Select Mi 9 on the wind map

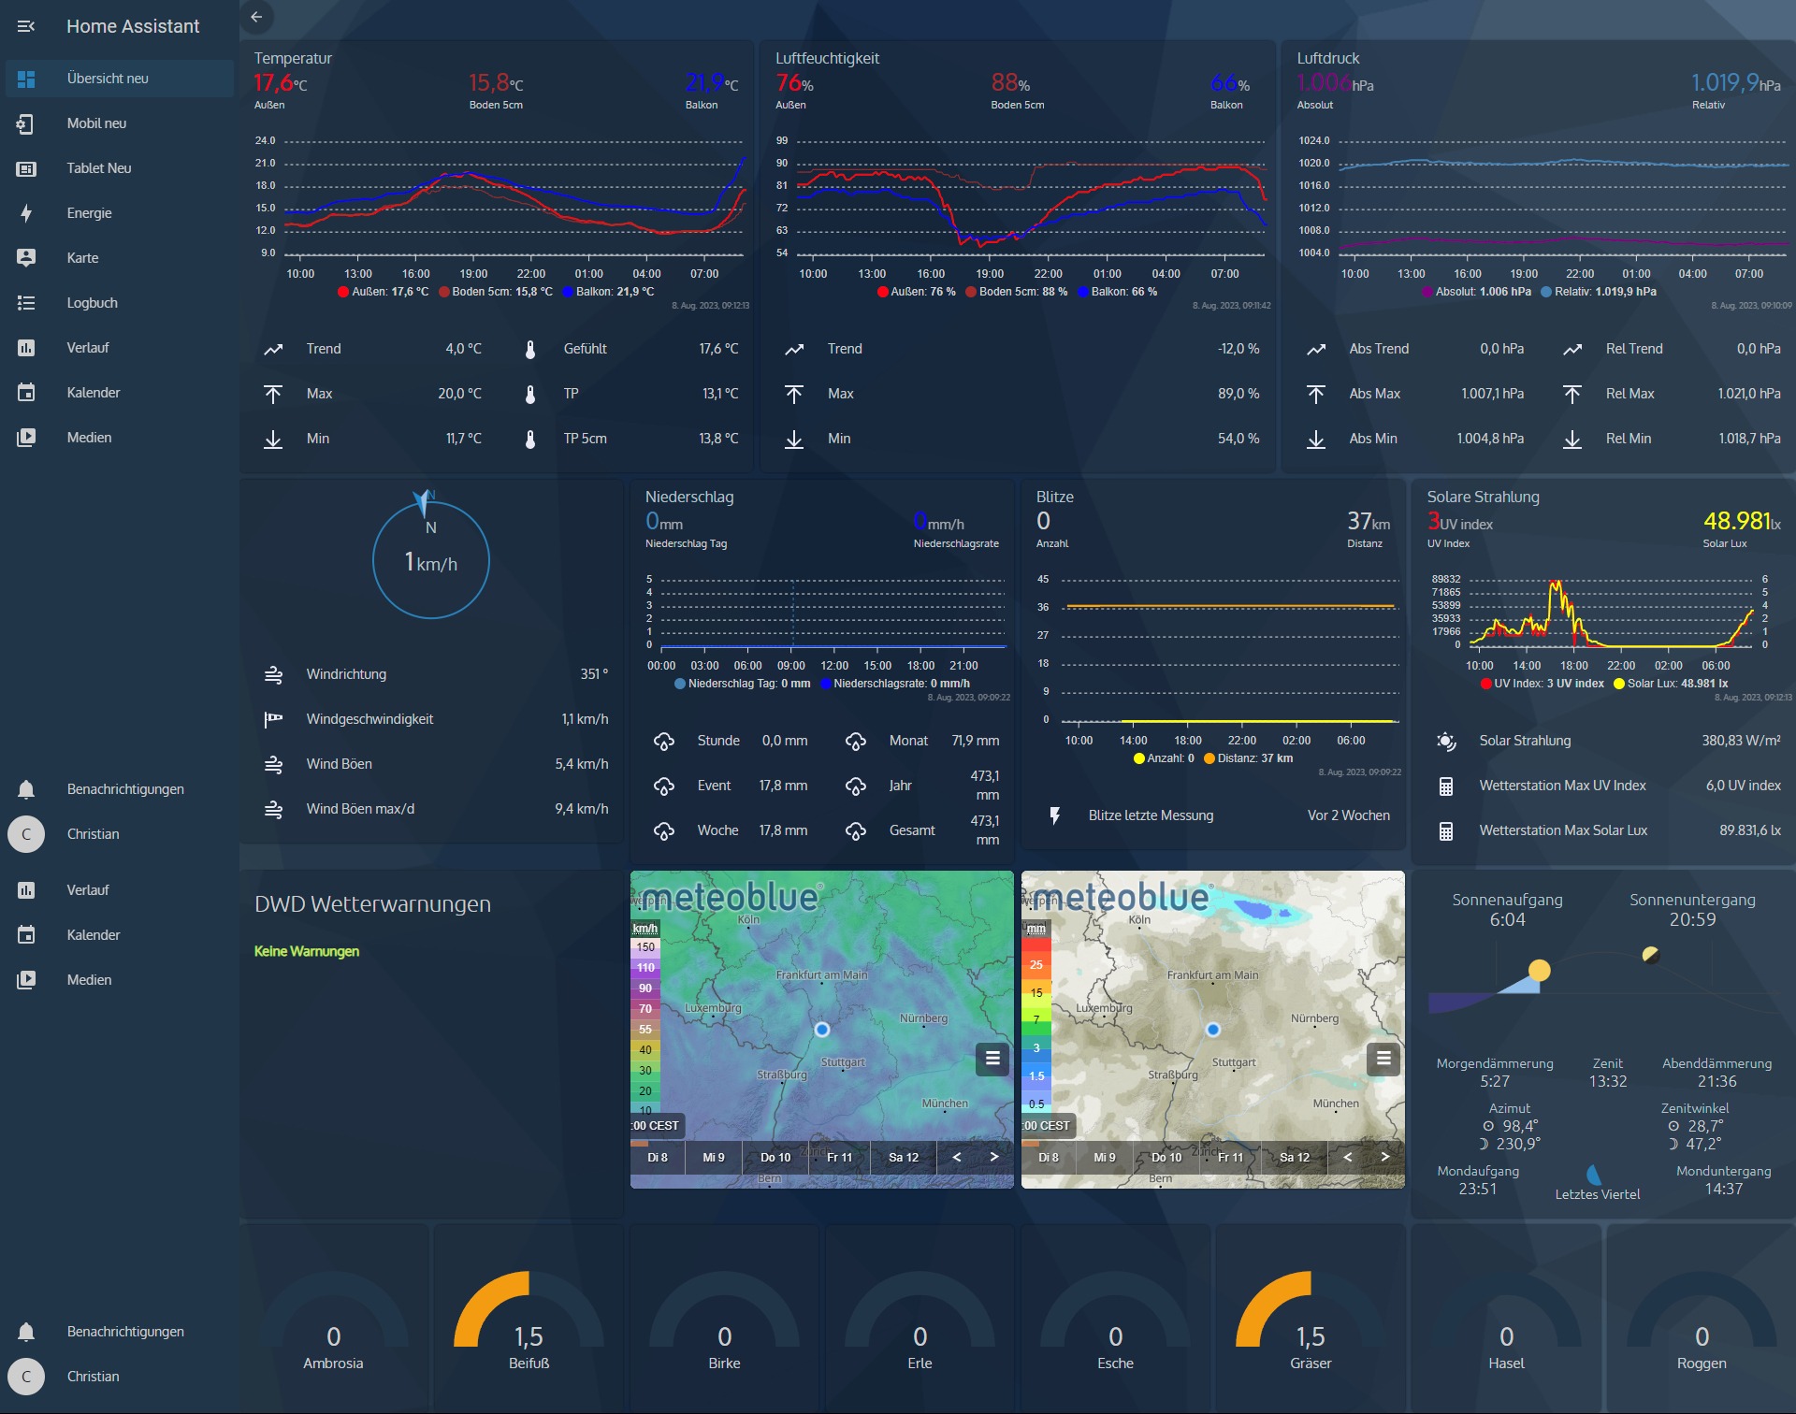714,1158
